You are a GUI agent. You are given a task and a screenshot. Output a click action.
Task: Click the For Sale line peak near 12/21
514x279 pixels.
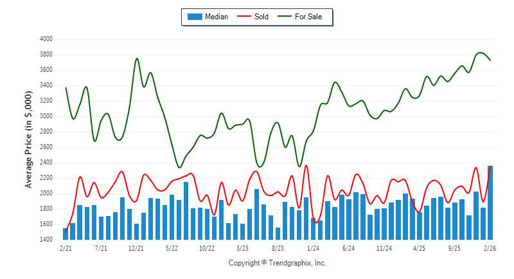[137, 59]
